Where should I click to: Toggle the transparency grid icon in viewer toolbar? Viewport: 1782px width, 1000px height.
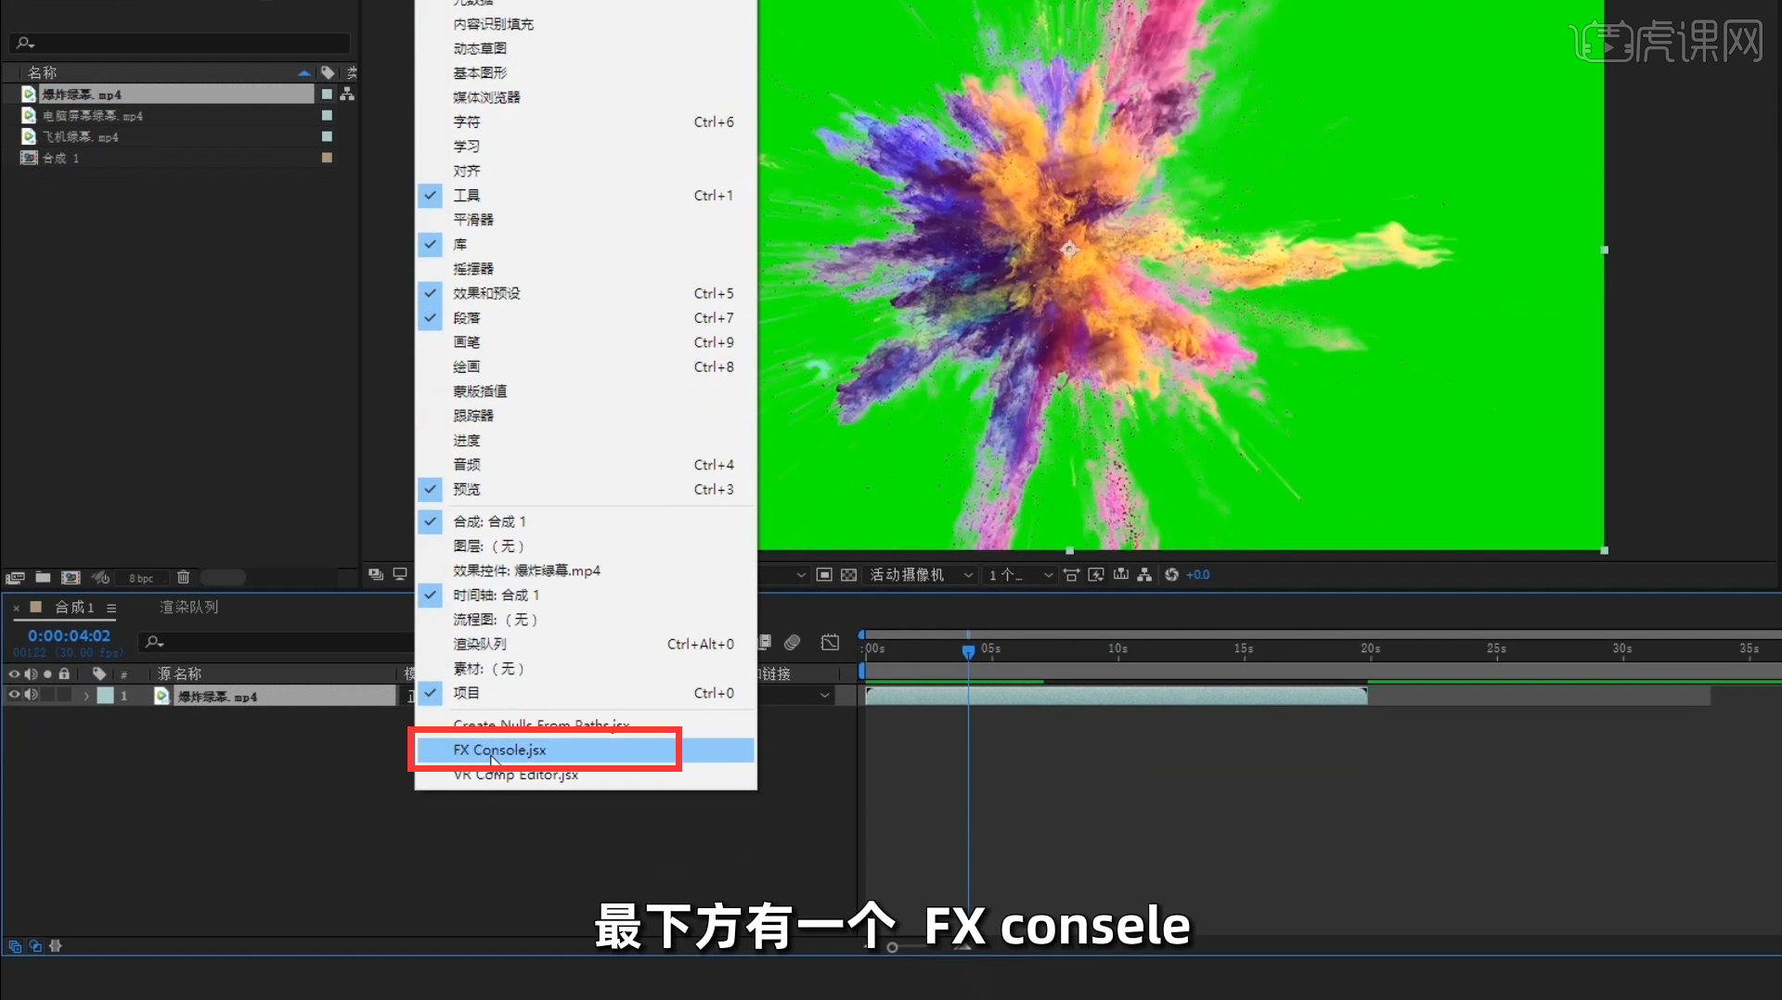(x=848, y=575)
